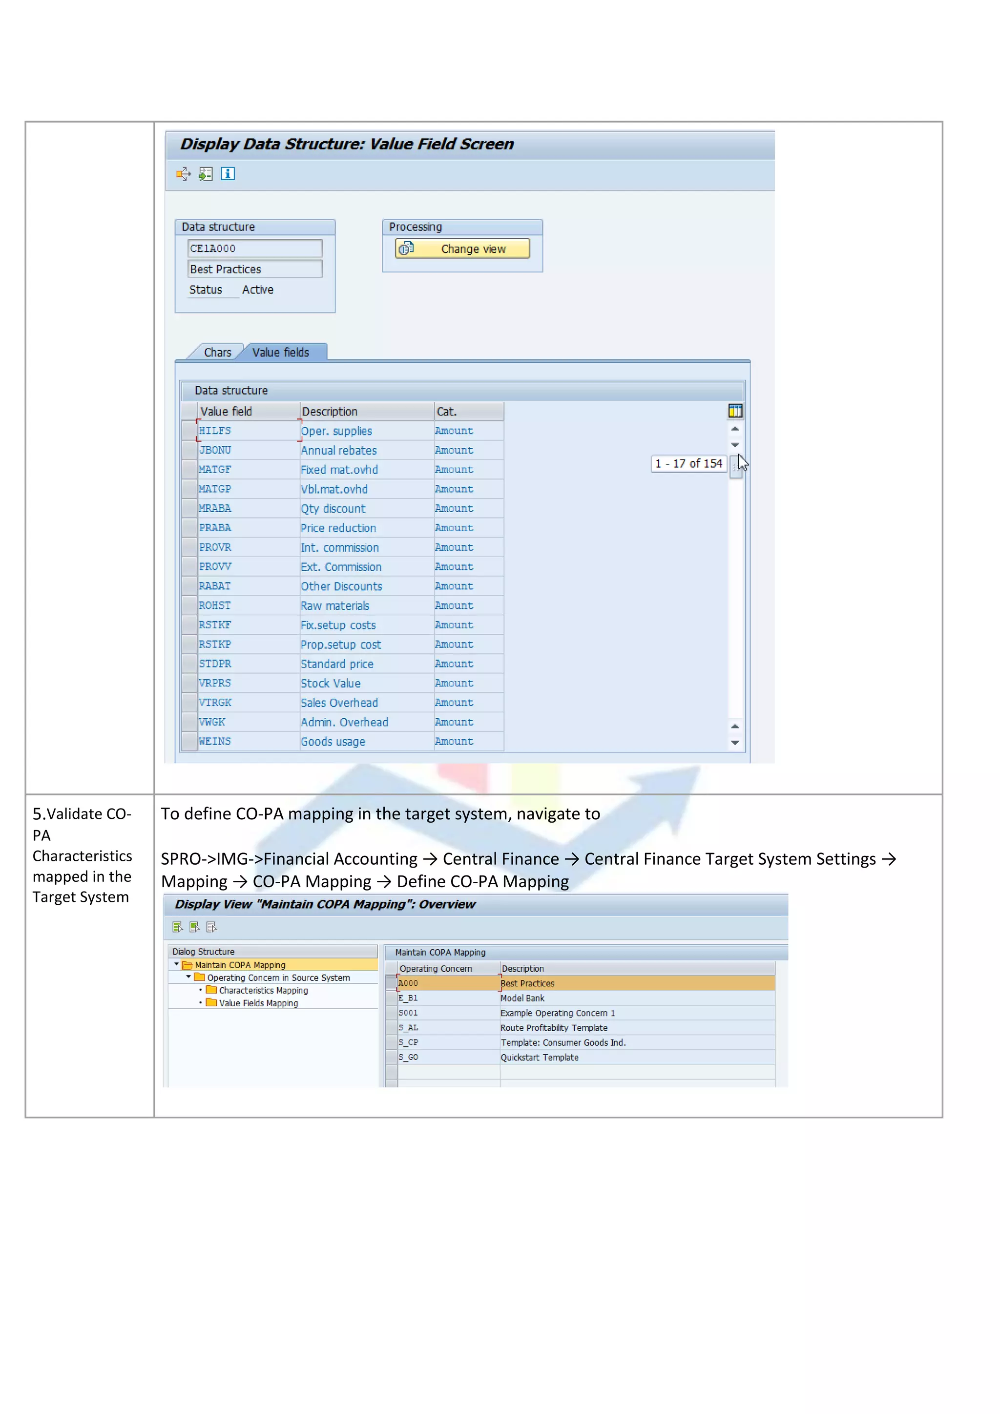Select the PRABA value field cell

pyautogui.click(x=248, y=528)
